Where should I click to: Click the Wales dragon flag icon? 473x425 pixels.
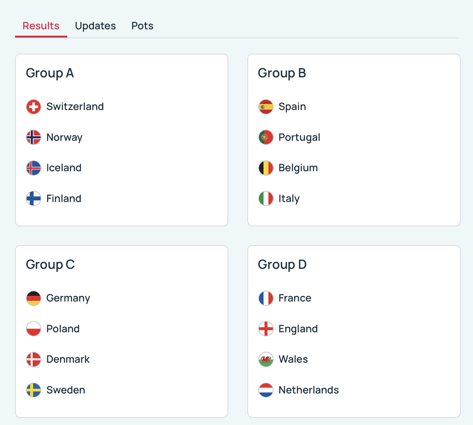[266, 360]
